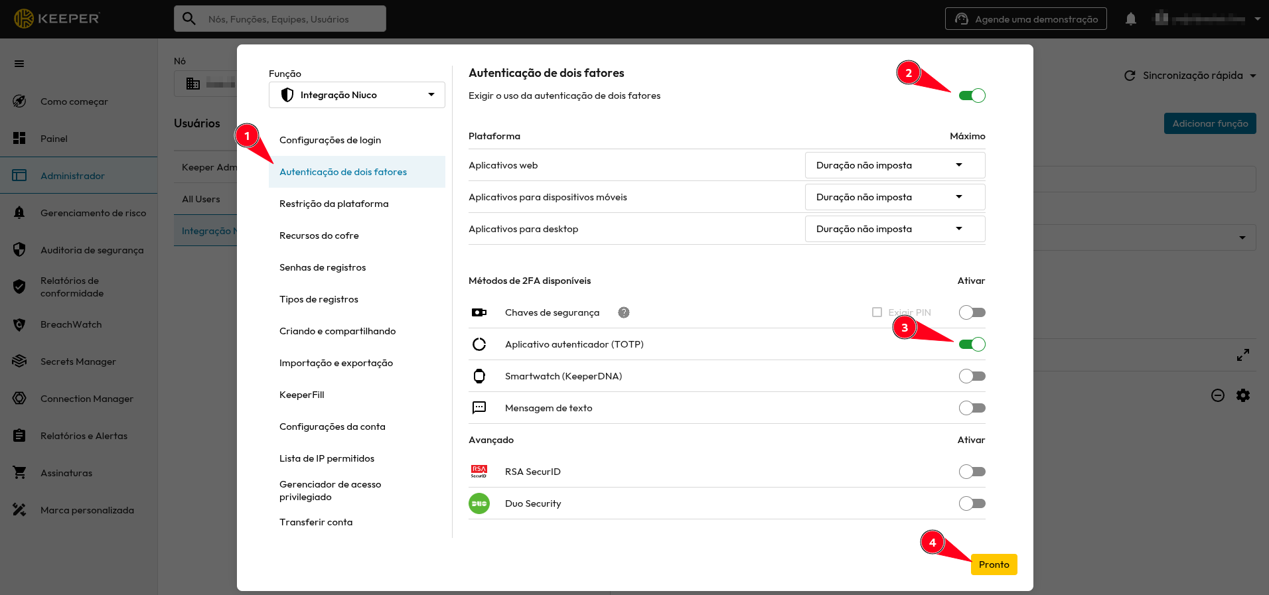This screenshot has height=595, width=1269.
Task: Click the security key icon
Action: coord(479,312)
